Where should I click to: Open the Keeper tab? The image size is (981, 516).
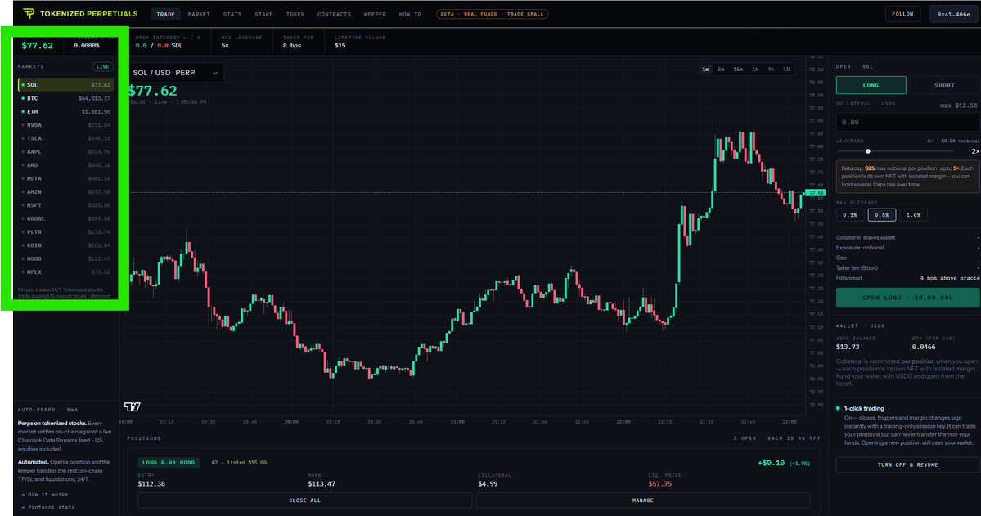pos(375,14)
